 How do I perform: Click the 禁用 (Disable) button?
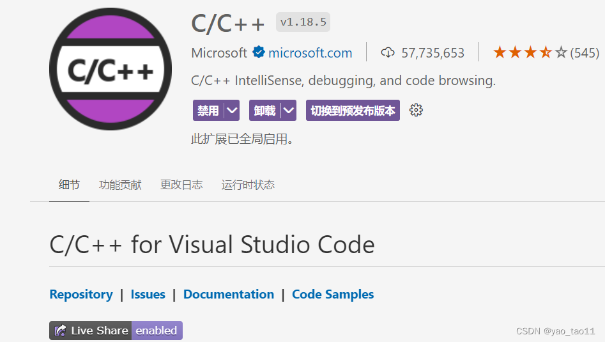tap(208, 111)
